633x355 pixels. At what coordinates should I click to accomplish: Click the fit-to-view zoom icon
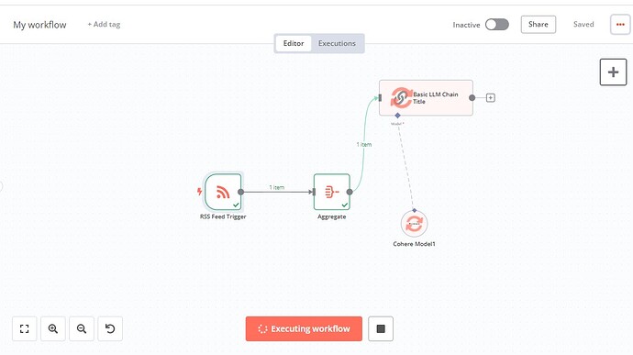(x=24, y=328)
